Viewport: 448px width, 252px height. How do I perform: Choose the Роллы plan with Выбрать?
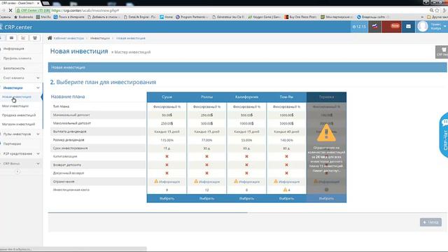click(x=207, y=198)
